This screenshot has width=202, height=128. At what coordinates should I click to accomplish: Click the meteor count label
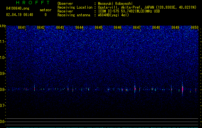(46, 10)
